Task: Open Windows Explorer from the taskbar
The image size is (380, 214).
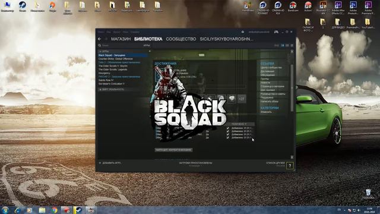Action: pos(42,210)
